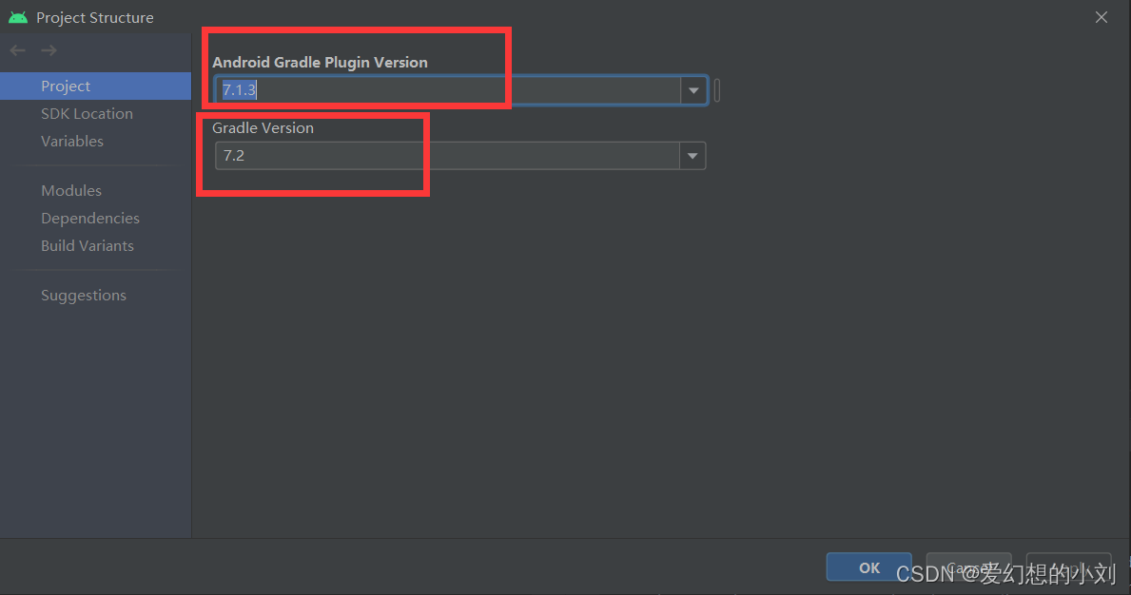Click the forward navigation arrow
1131x595 pixels.
pyautogui.click(x=49, y=50)
